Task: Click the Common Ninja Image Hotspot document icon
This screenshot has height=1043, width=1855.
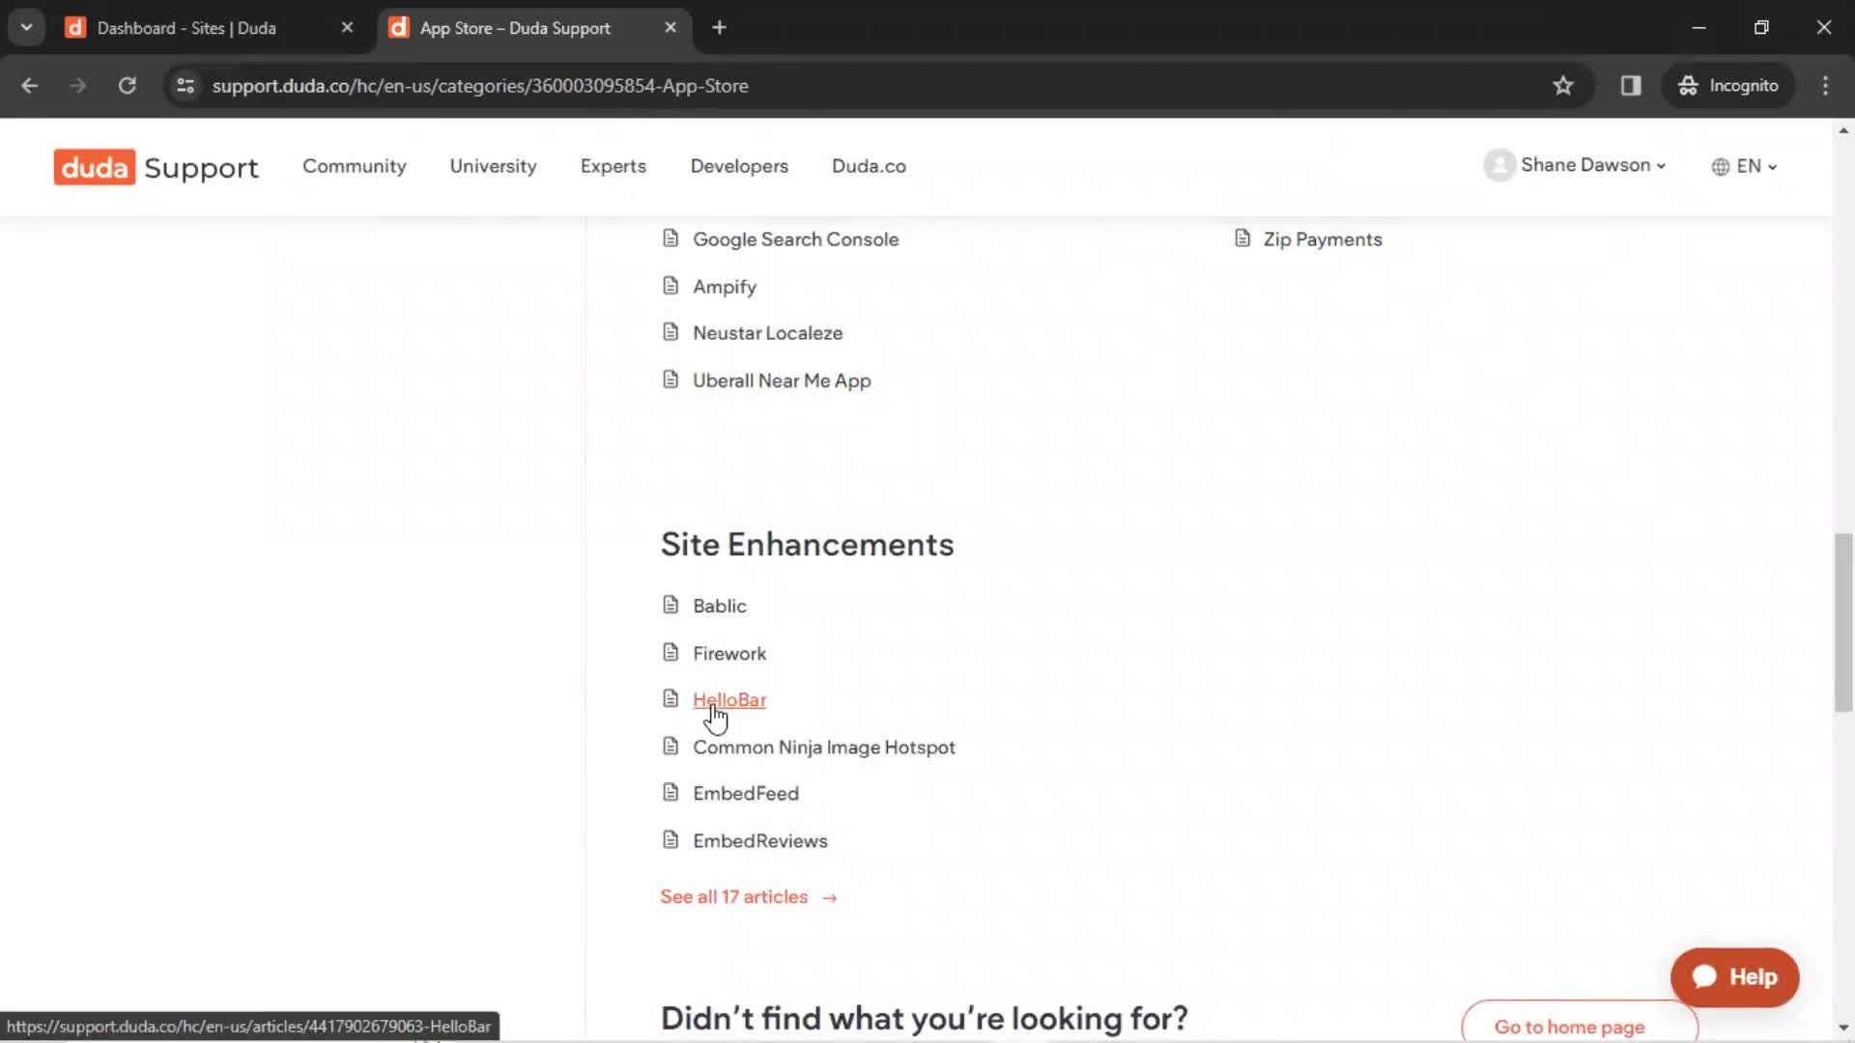Action: tap(671, 746)
